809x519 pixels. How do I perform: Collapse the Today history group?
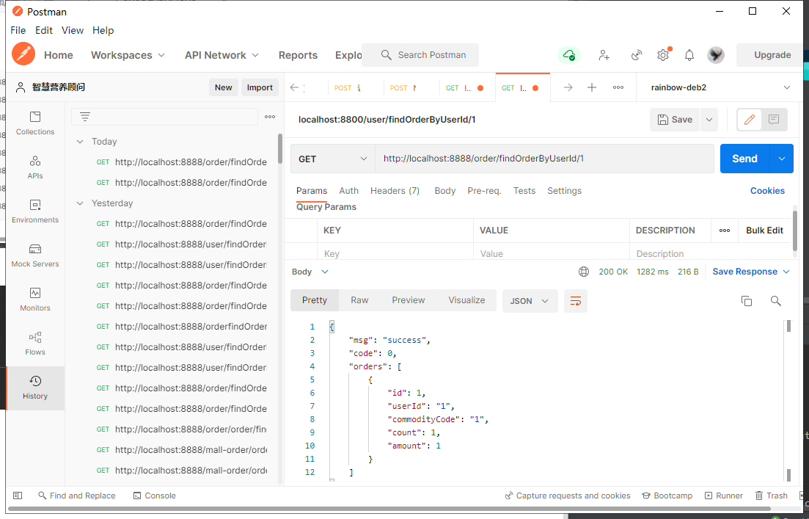tap(80, 142)
